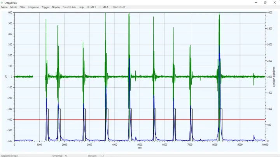Click the 600 tick on left axis
The height and width of the screenshot is (157, 280).
(x=10, y=12)
